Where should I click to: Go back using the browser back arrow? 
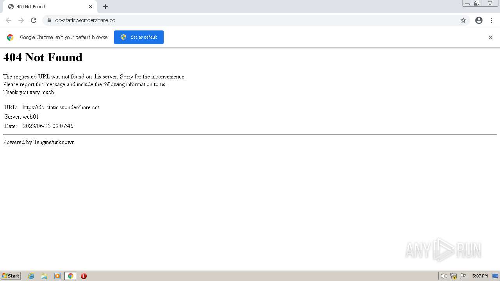pyautogui.click(x=9, y=20)
